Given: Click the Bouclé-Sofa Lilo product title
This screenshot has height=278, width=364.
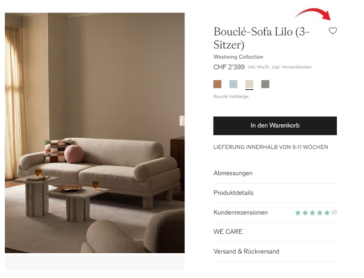Looking at the screenshot, I should click(261, 38).
